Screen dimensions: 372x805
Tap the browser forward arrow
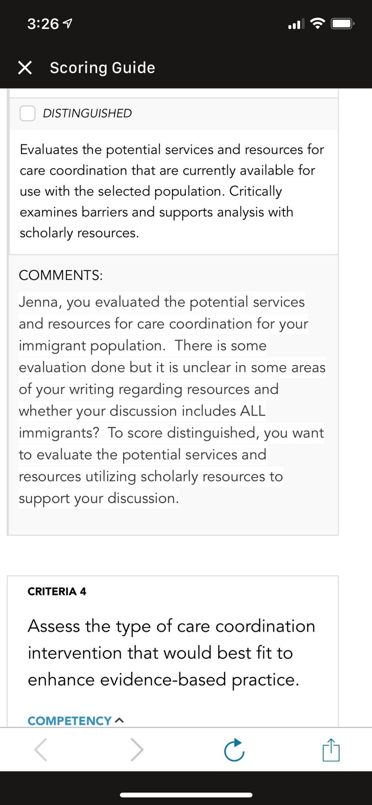(x=137, y=749)
